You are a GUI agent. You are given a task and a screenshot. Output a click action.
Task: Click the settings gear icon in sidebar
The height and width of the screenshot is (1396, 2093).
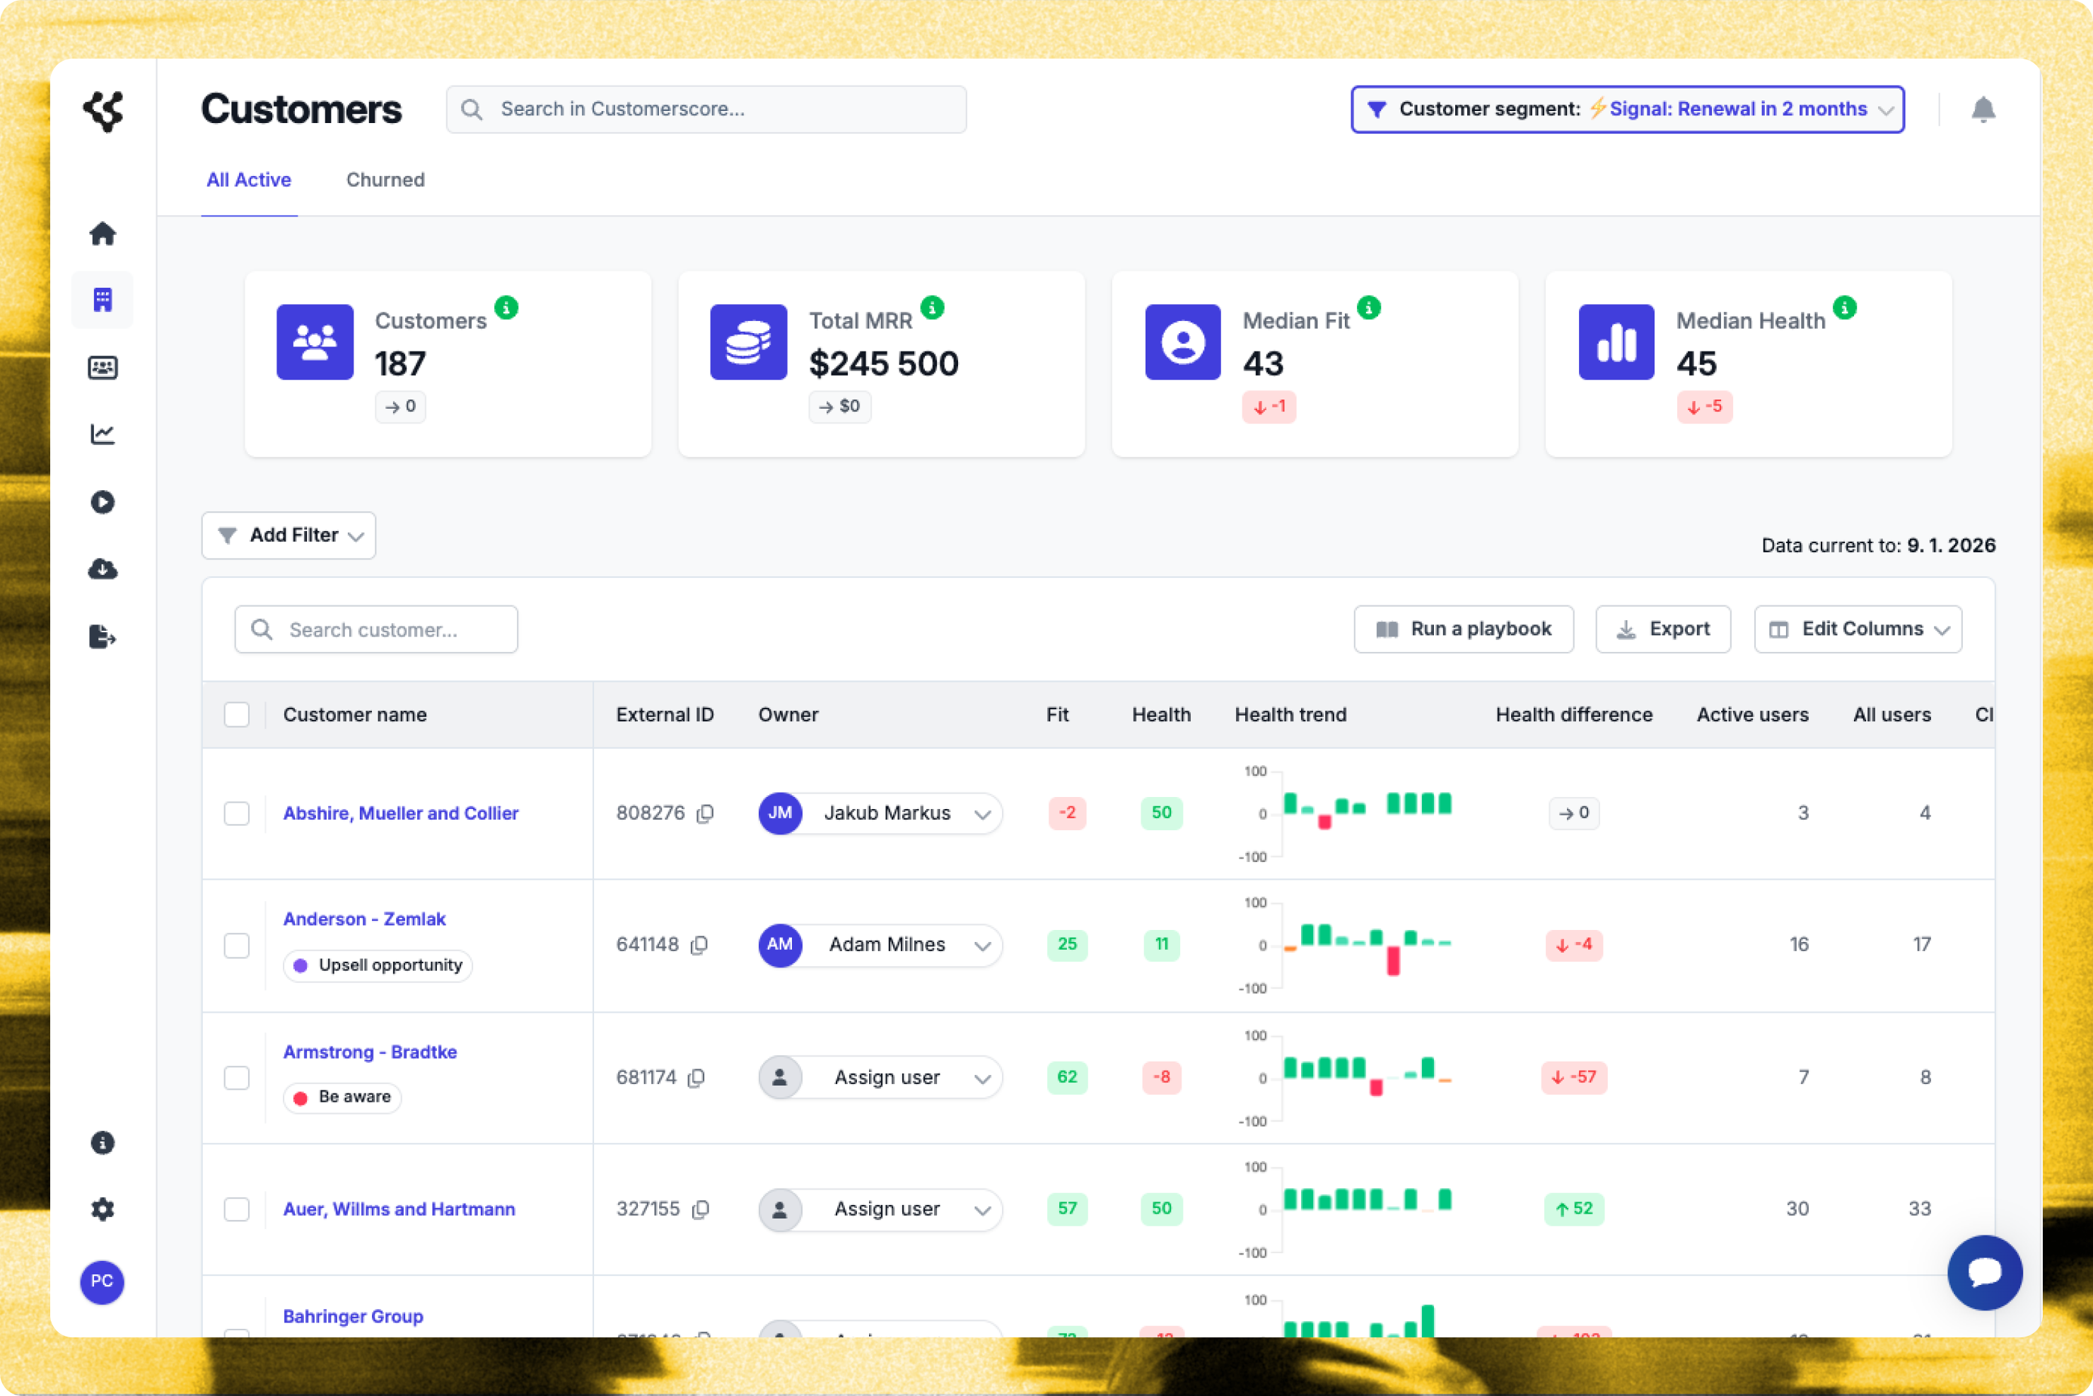coord(103,1209)
